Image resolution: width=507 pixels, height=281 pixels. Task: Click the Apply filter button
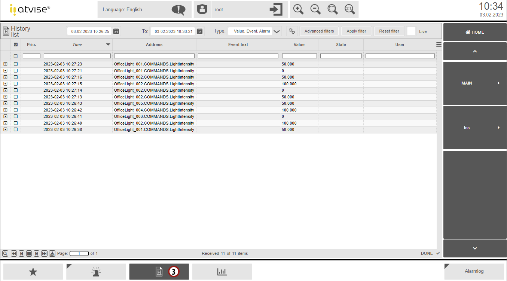coord(356,31)
